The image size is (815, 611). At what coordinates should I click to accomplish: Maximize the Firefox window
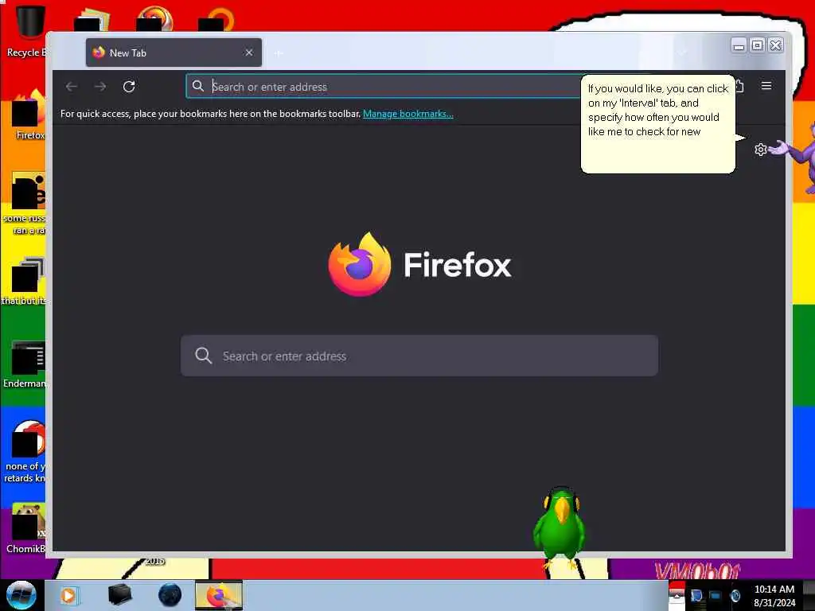point(758,45)
